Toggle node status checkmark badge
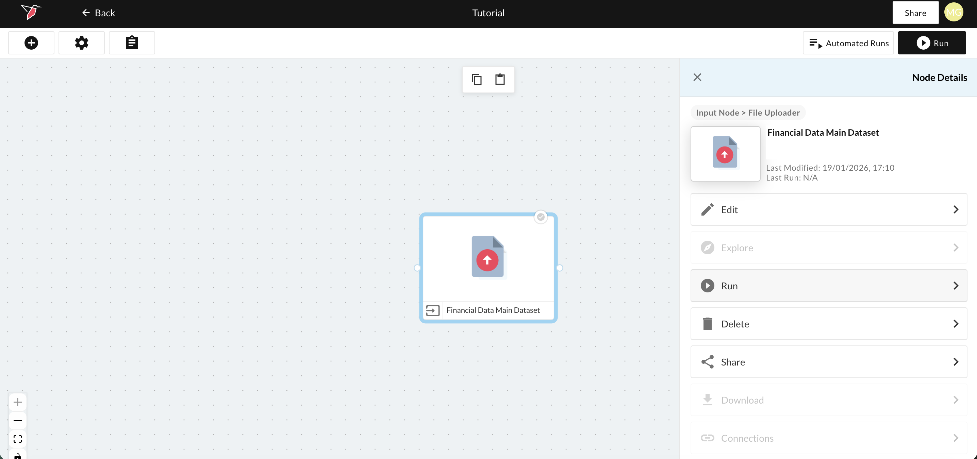Viewport: 977px width, 459px height. [541, 217]
